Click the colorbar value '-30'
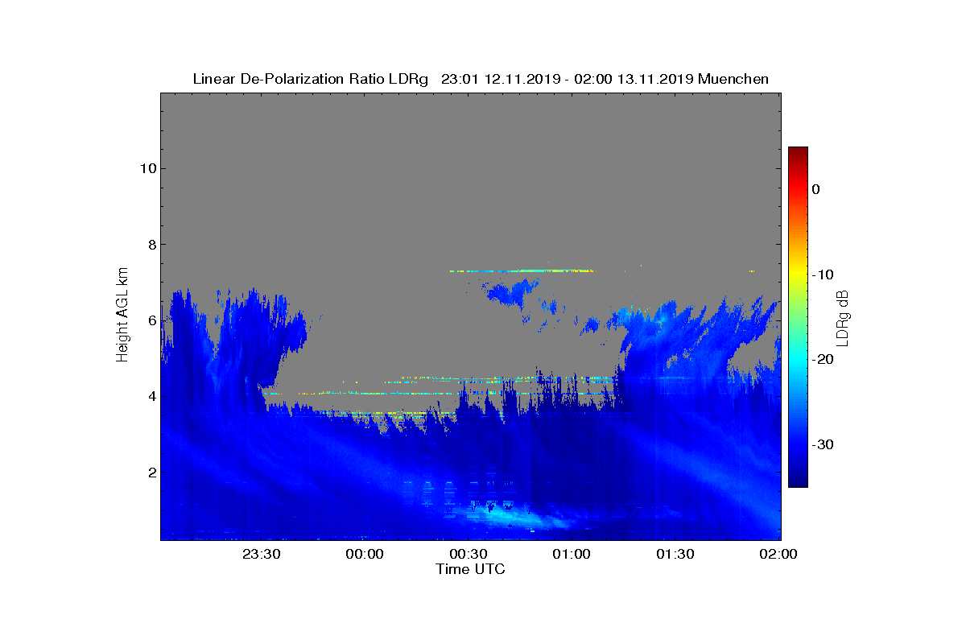Screen dimensions: 966x644 pos(822,444)
